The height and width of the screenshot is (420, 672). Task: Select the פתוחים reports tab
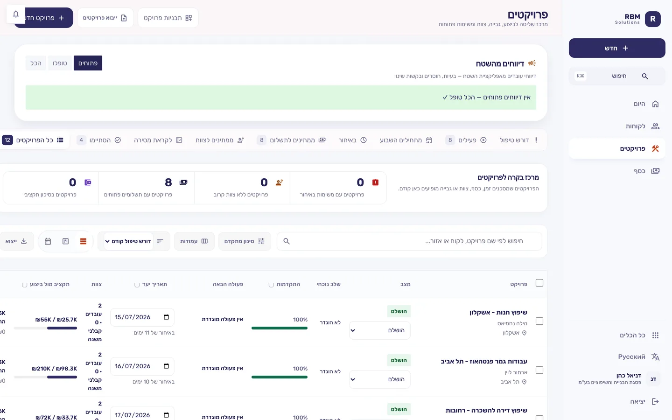click(88, 63)
